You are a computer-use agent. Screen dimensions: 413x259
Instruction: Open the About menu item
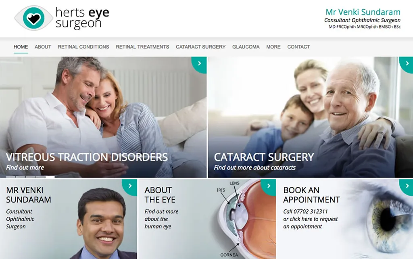point(43,47)
